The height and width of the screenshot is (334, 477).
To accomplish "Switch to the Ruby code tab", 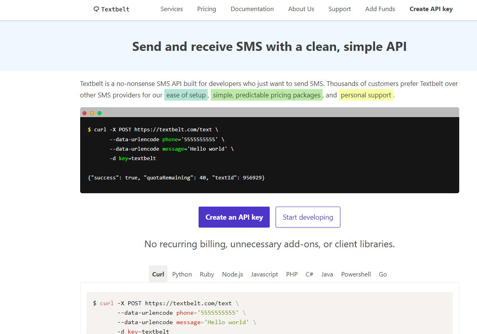I will pos(207,274).
